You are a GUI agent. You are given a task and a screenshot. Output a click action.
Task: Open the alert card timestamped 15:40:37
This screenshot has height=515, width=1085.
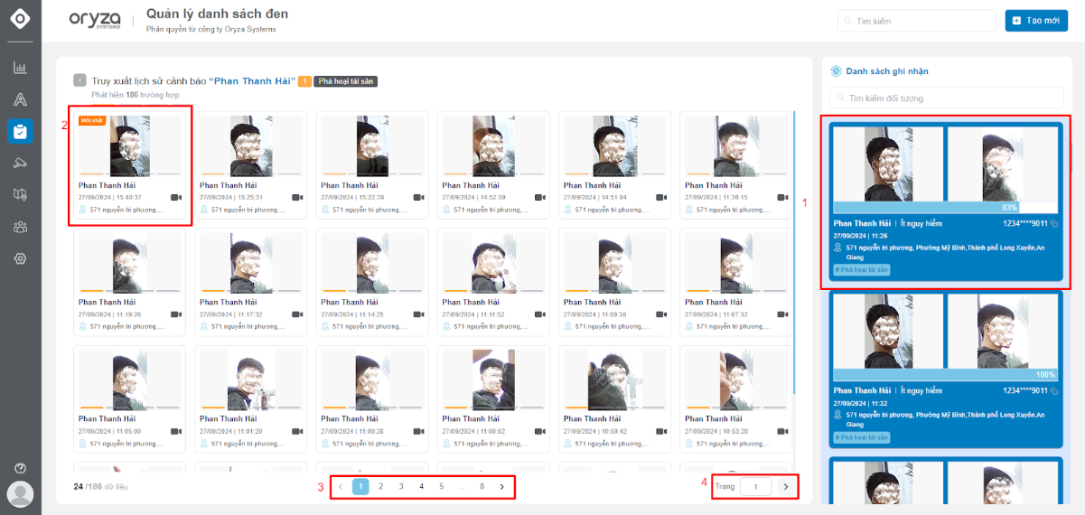point(130,165)
